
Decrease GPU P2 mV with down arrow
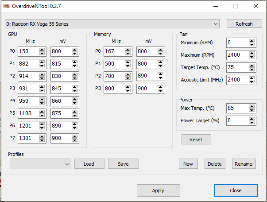(74, 78)
